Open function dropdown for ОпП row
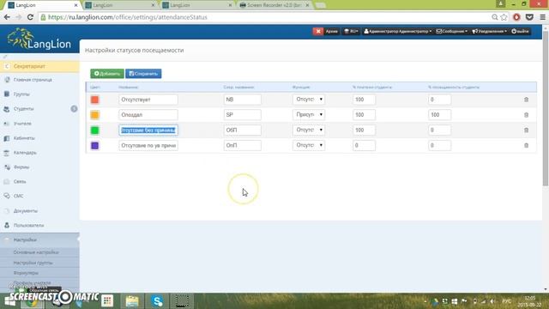Image resolution: width=549 pixels, height=309 pixels. point(309,145)
